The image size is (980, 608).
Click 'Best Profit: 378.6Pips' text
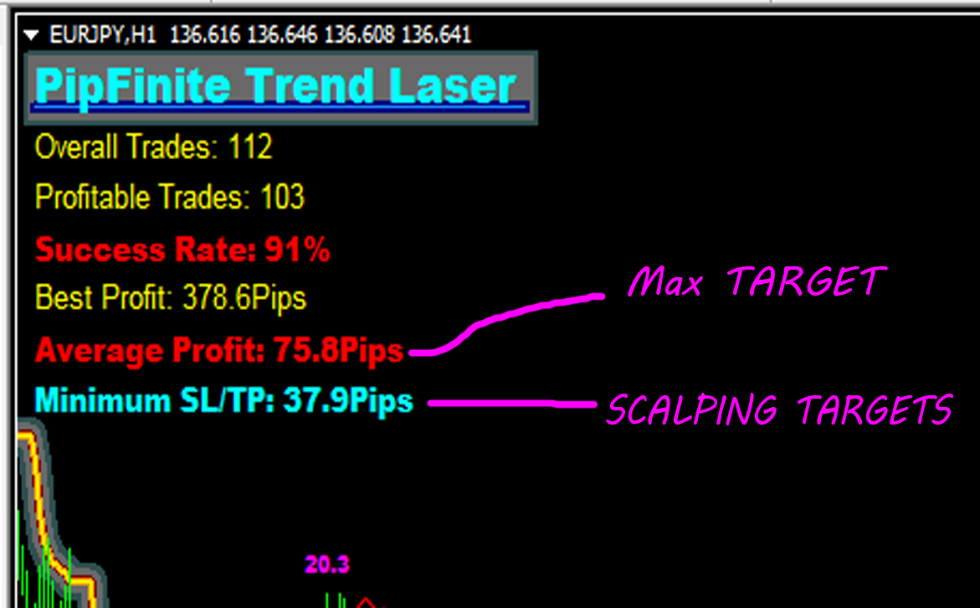[x=171, y=298]
